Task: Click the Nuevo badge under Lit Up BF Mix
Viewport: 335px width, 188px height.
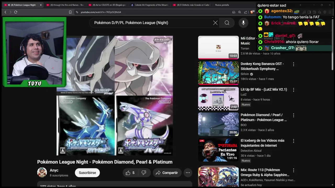Action: tap(246, 104)
